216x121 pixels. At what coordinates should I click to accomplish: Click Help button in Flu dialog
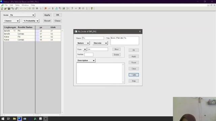134,81
